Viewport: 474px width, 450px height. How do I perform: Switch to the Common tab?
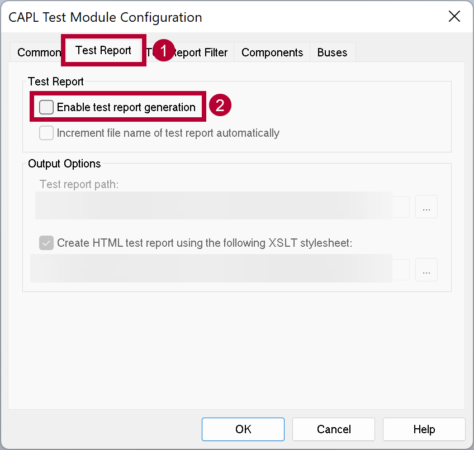click(x=38, y=52)
